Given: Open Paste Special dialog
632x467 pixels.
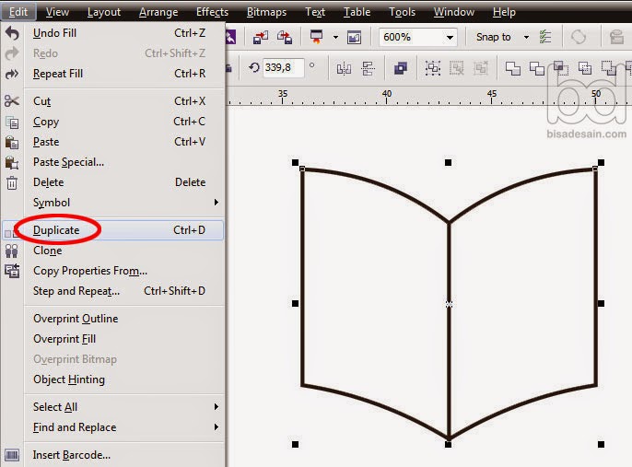Looking at the screenshot, I should tap(112, 162).
